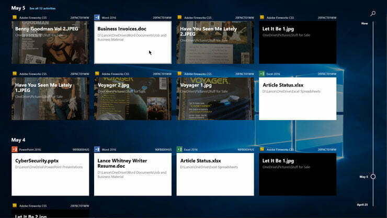Jump to May 5 timeline marker
This screenshot has width=387, height=218.
(x=373, y=177)
